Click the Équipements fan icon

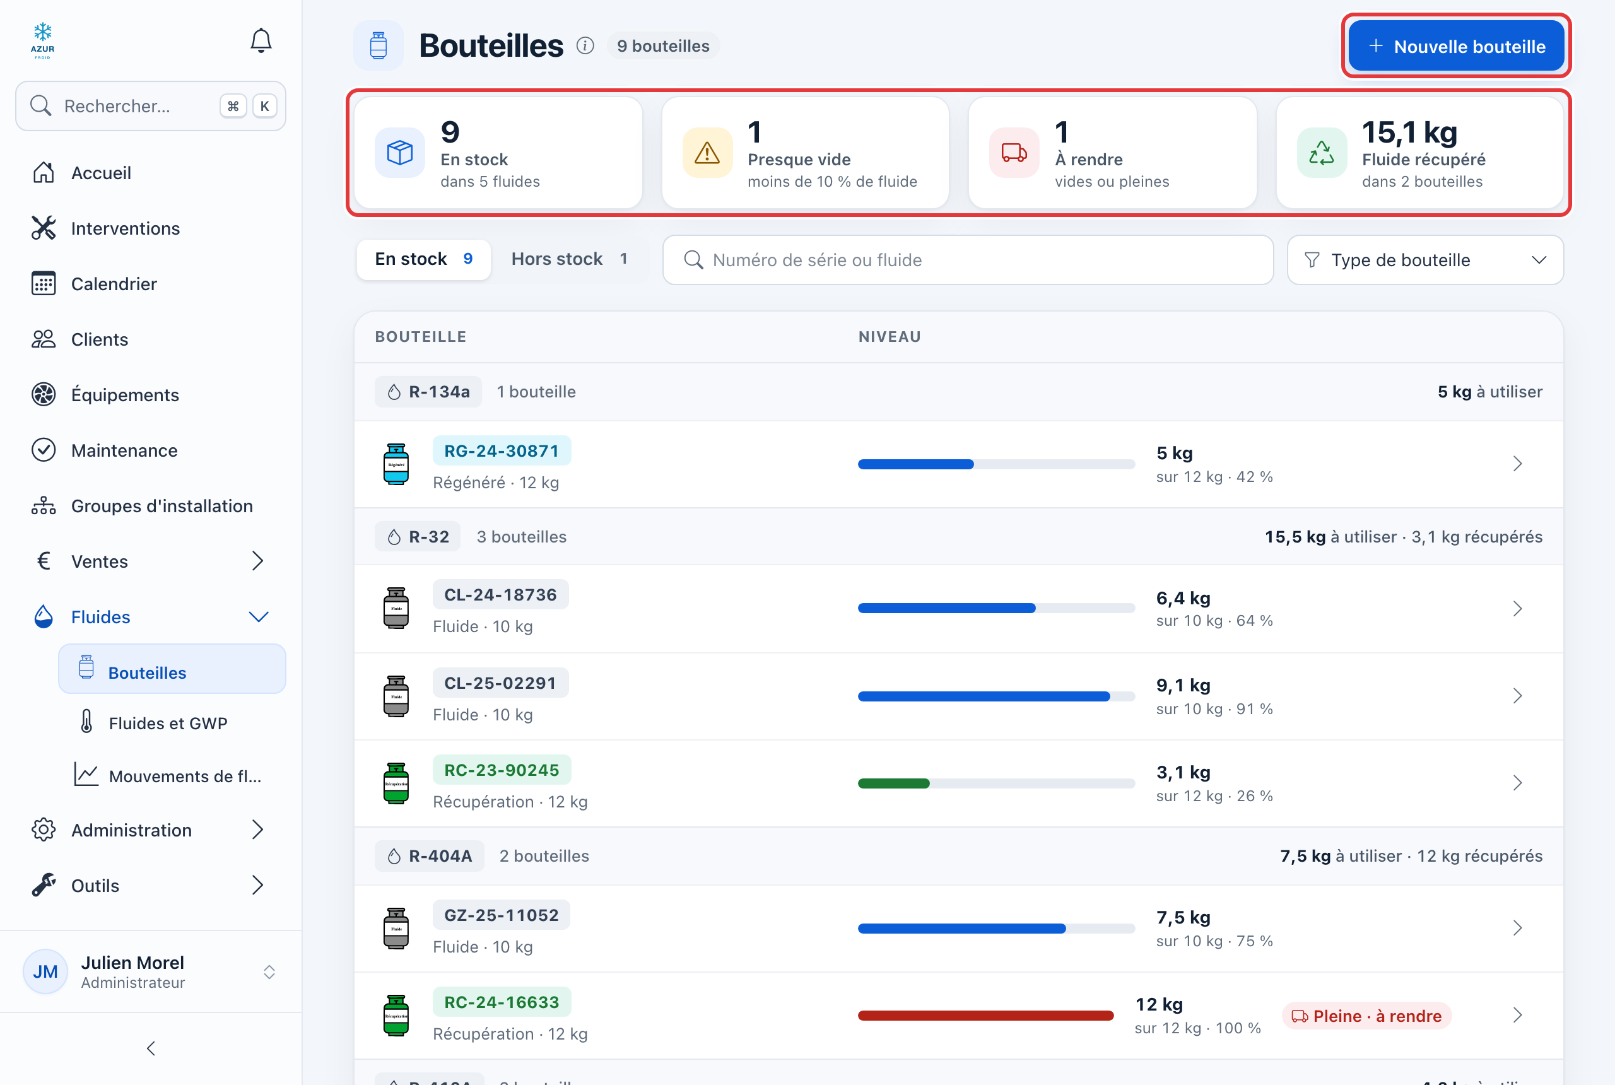44,394
